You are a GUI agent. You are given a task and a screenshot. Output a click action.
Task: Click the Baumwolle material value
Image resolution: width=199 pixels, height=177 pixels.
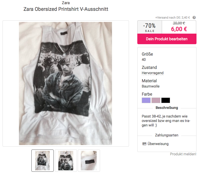(151, 86)
